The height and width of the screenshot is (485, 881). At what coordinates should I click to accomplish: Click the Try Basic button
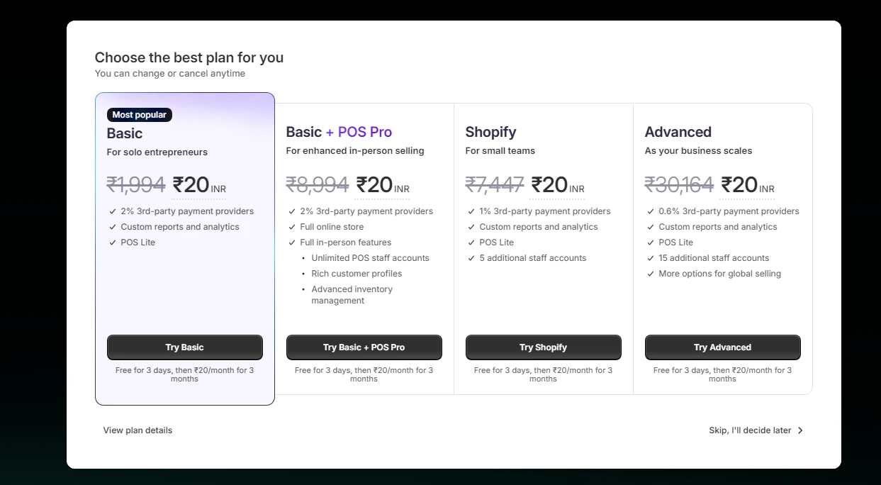(x=184, y=347)
